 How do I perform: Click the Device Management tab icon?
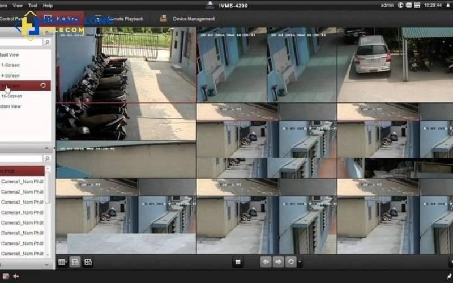[x=163, y=19]
